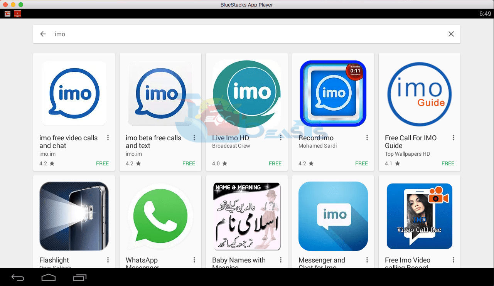Open the "WhatsApp" app title text

click(x=142, y=260)
